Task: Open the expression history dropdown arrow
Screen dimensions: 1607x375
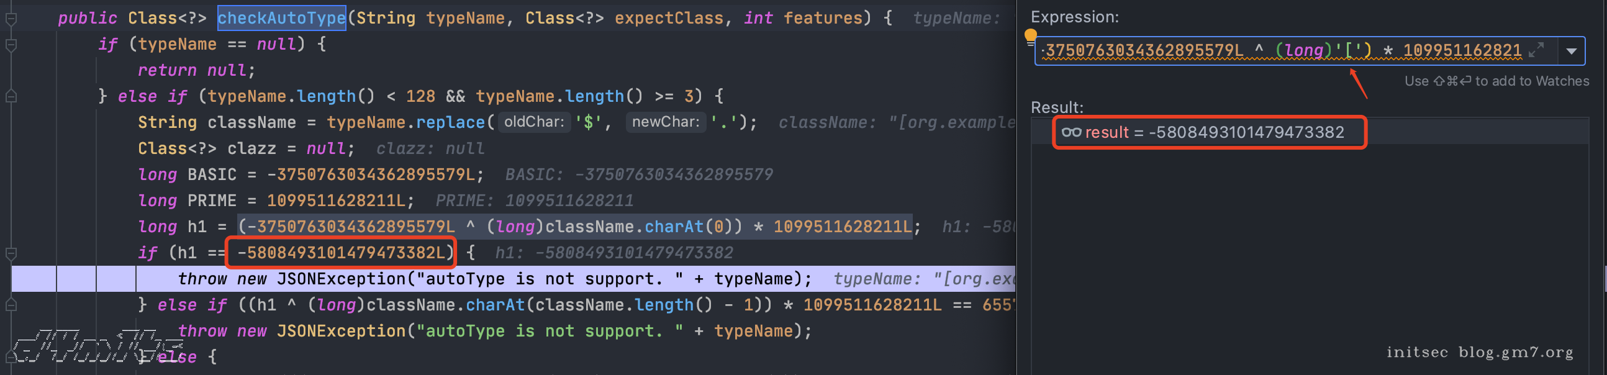Action: coord(1571,51)
